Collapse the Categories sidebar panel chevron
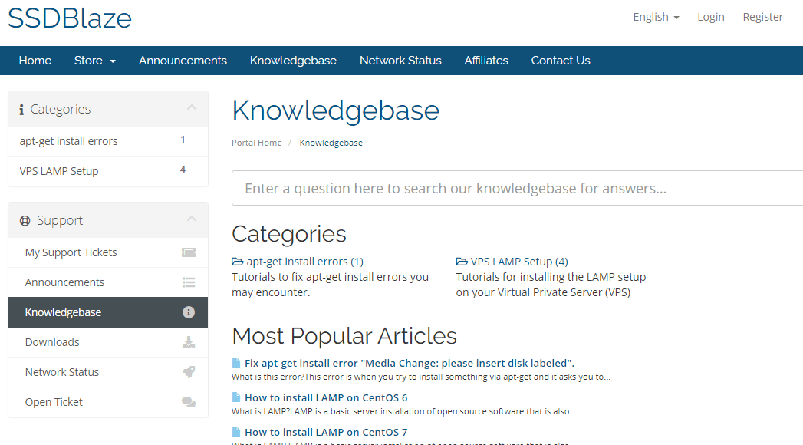803x445 pixels. pyautogui.click(x=192, y=107)
